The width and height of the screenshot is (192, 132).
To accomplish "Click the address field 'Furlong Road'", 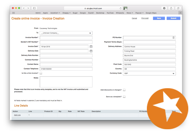I will 149,51.
